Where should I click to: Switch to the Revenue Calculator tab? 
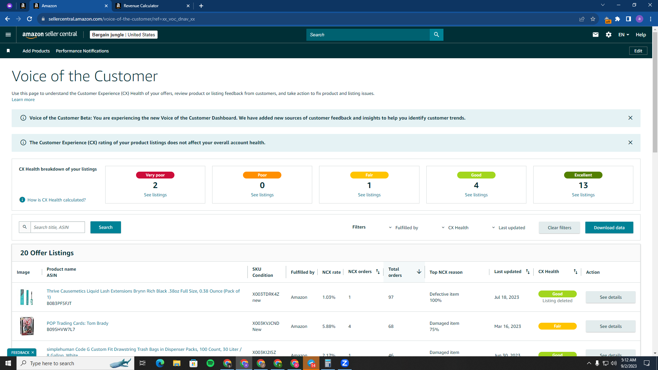click(x=153, y=6)
